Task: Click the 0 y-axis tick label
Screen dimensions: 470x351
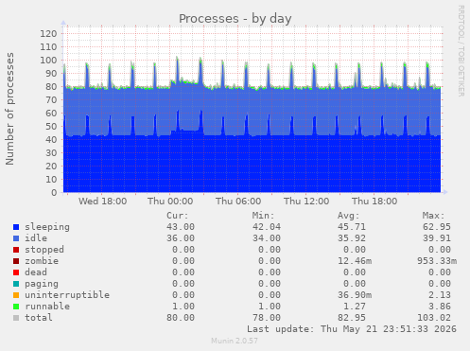Action: [54, 193]
